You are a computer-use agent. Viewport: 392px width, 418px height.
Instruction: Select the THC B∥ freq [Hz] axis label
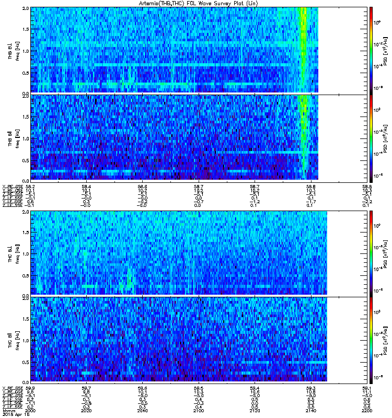tap(14, 340)
